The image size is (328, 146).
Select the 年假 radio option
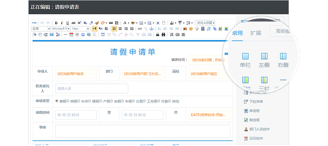(x=122, y=101)
